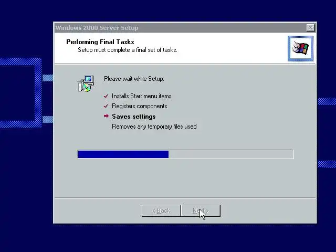336x252 pixels.
Task: Click the red arrow beside Saves settings
Action: click(106, 116)
